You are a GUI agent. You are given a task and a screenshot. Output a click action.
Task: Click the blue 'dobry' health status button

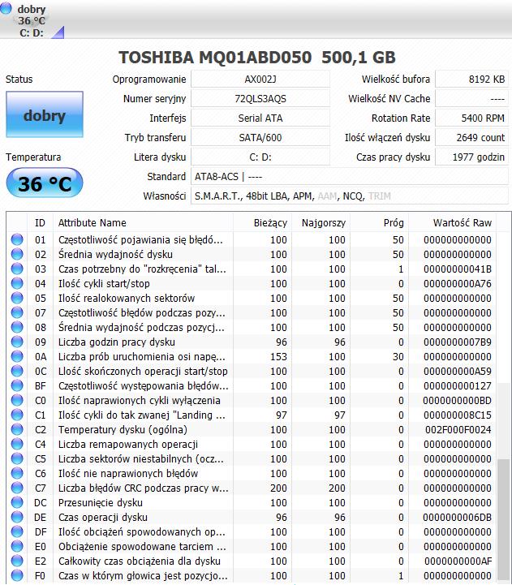coord(45,114)
